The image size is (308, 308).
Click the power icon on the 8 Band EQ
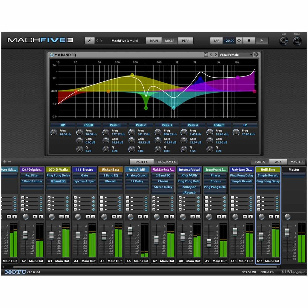click(52, 54)
